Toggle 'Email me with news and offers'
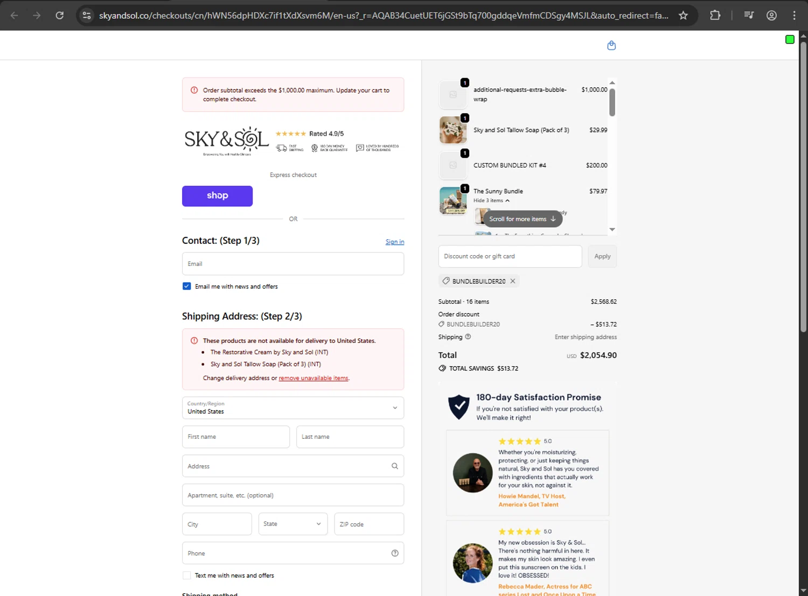808x596 pixels. pos(187,286)
